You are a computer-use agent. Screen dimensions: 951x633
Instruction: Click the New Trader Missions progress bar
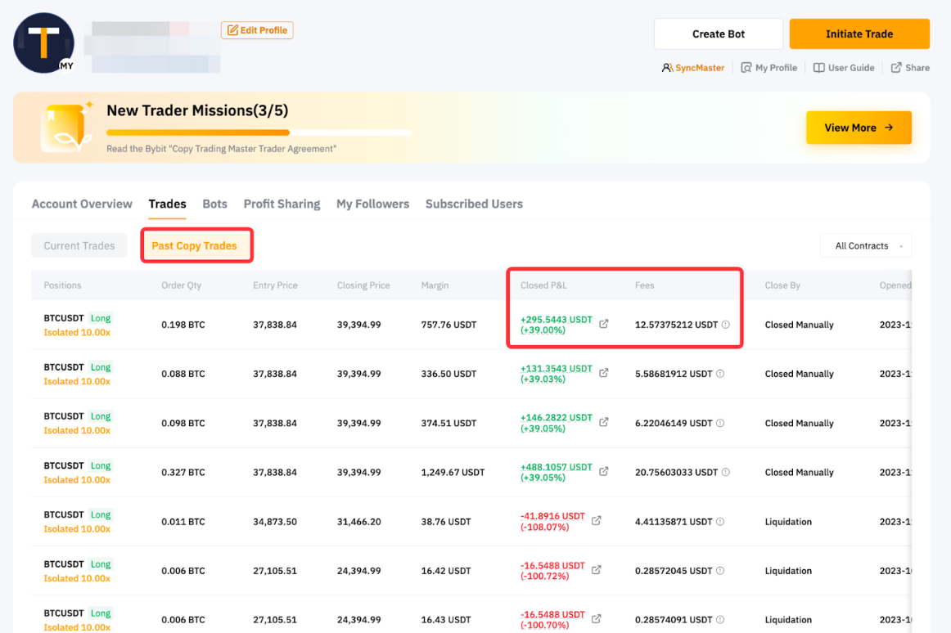tap(259, 132)
